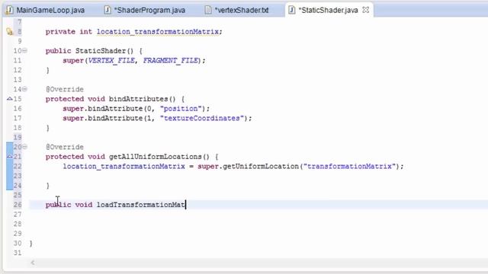Click the text file icon on vertexShader.txt tab
The height and width of the screenshot is (274, 488).
[208, 10]
